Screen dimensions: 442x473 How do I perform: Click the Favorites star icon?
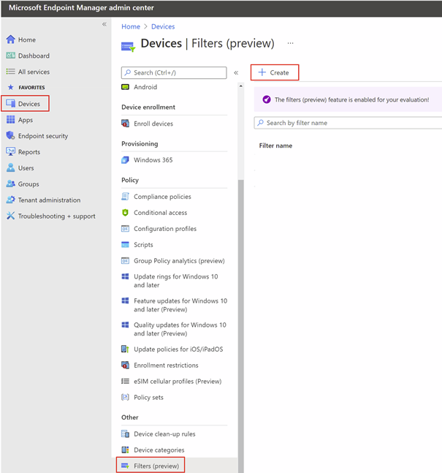point(10,87)
